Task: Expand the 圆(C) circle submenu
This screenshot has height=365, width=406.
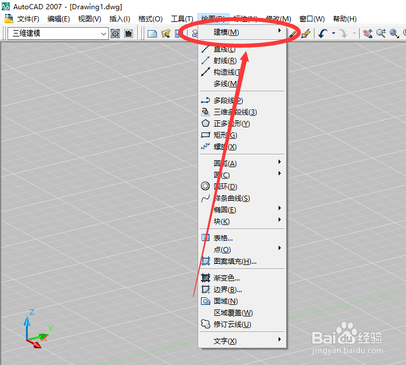Action: (242, 175)
